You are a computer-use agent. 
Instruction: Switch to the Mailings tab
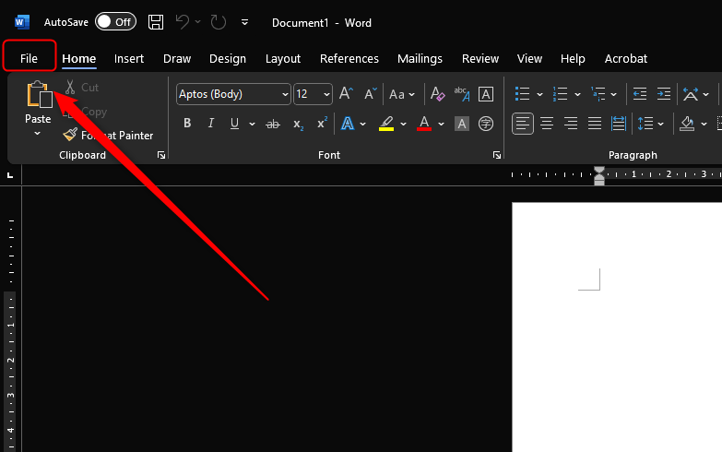[420, 58]
